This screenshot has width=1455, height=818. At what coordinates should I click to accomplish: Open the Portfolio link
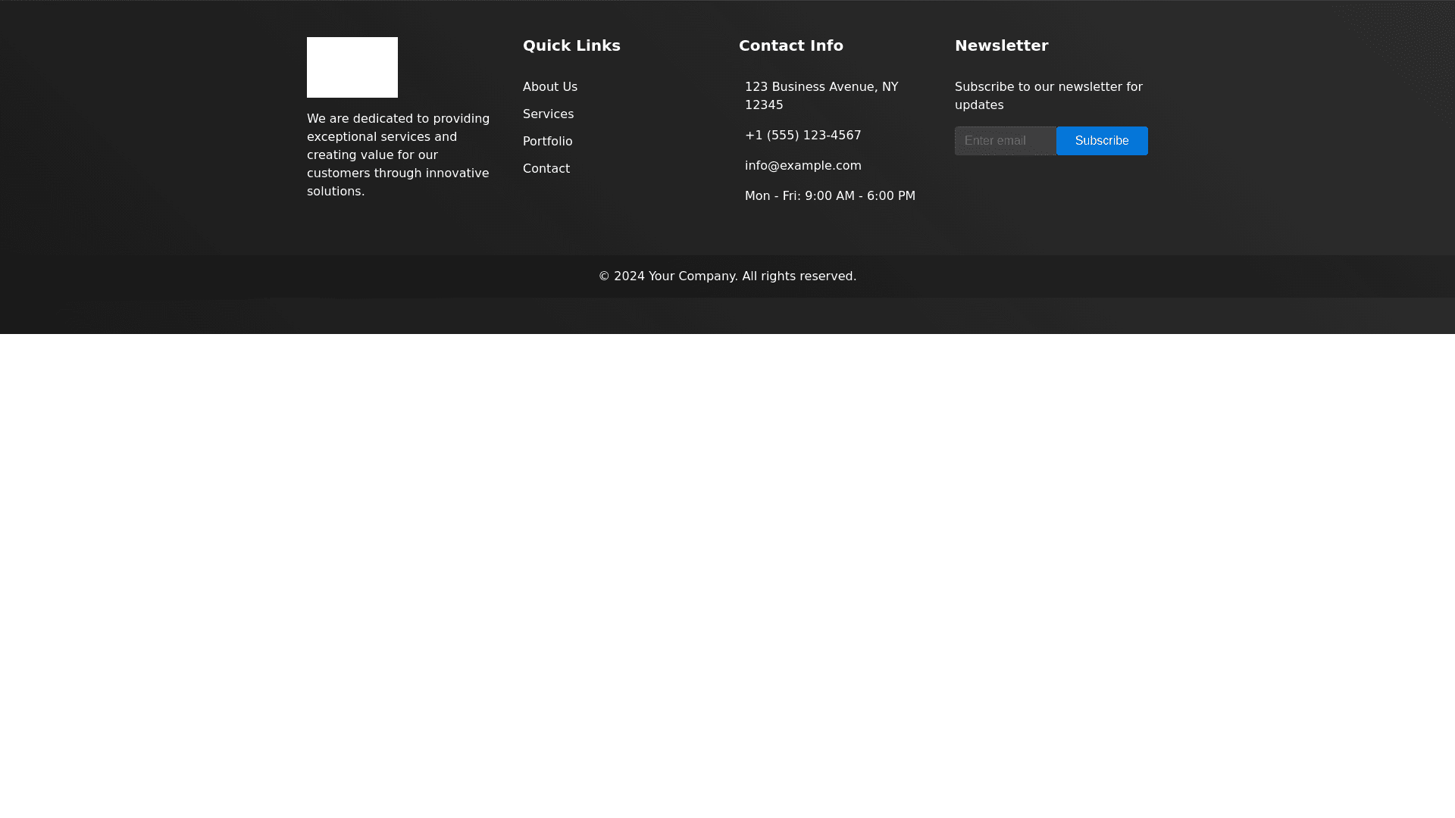pos(547,142)
